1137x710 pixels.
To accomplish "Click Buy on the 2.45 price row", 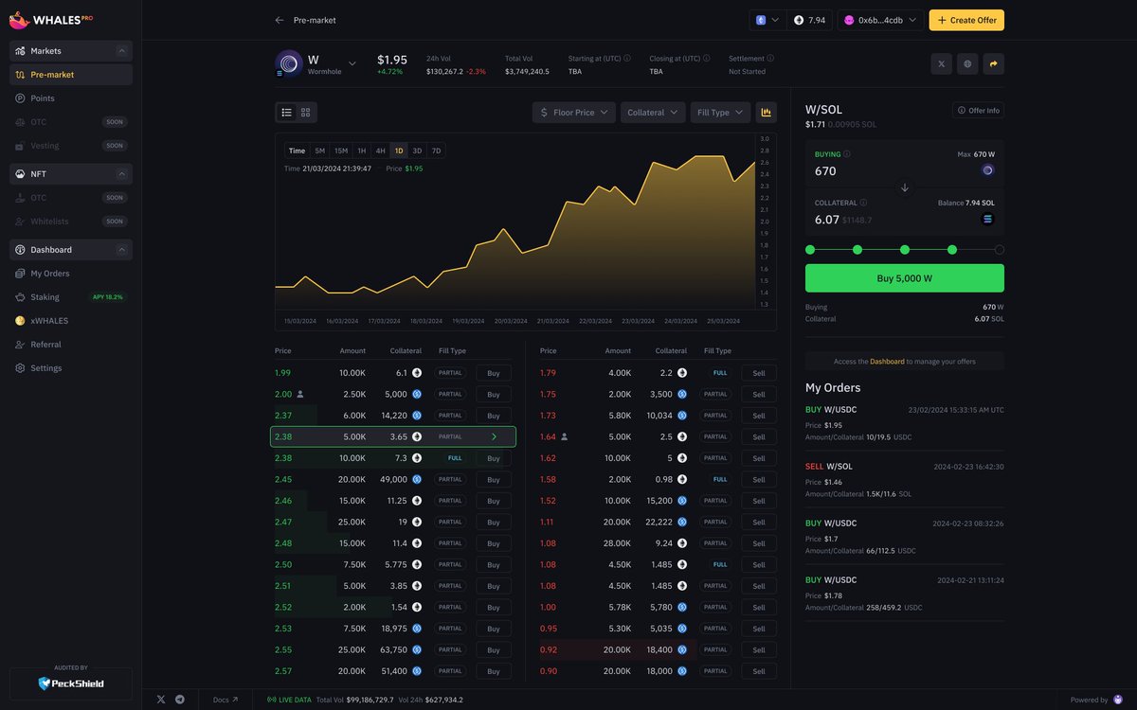I will tap(494, 480).
